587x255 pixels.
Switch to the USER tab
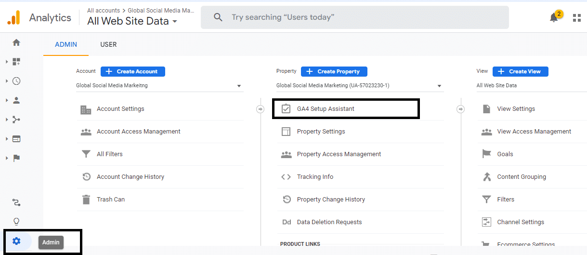tap(108, 44)
